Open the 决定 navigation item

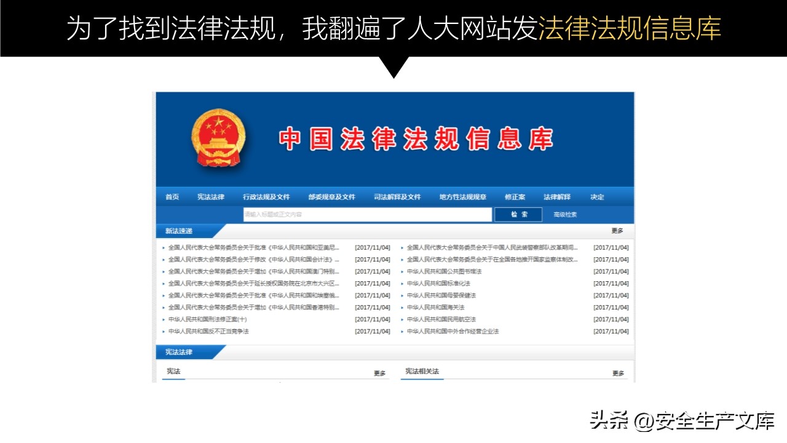[598, 197]
